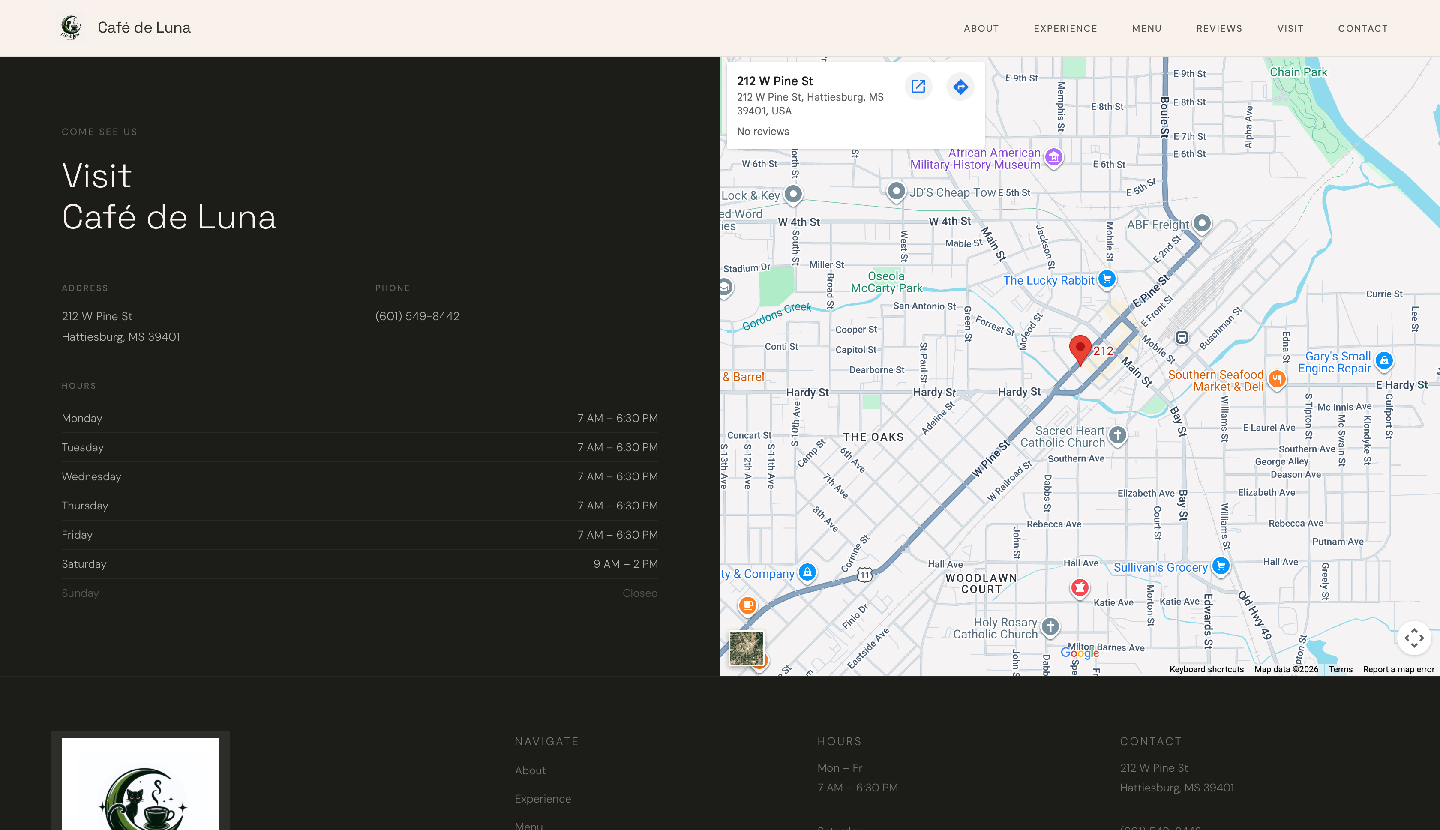Open the MENU navigation item
The width and height of the screenshot is (1440, 830).
(1146, 28)
